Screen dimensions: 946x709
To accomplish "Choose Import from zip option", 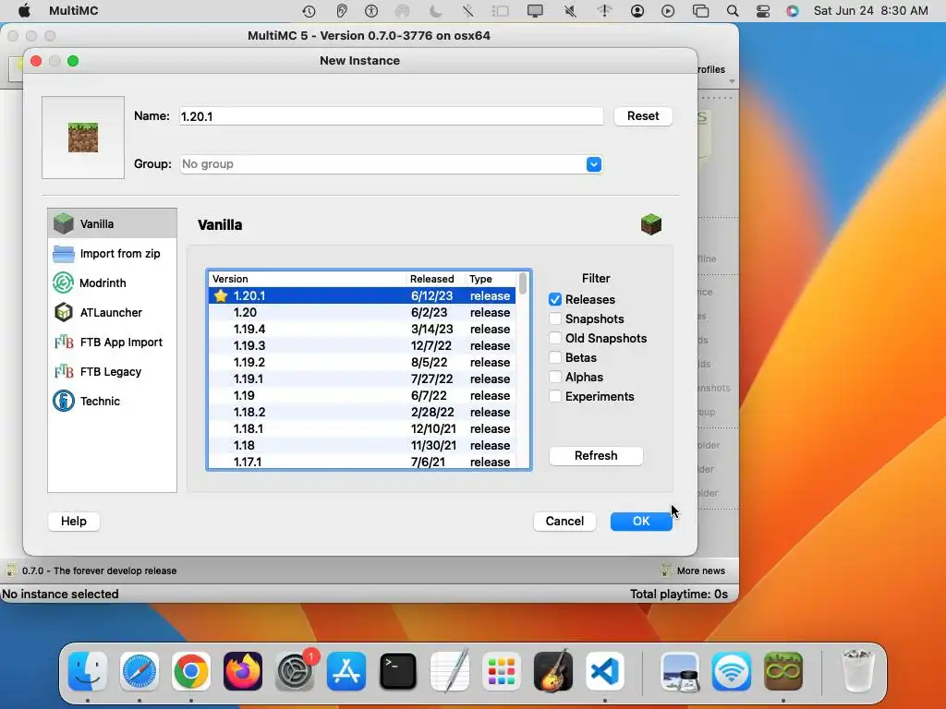I will tap(112, 253).
